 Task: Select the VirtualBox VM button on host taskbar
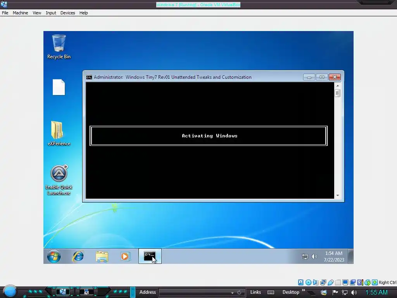(62, 292)
